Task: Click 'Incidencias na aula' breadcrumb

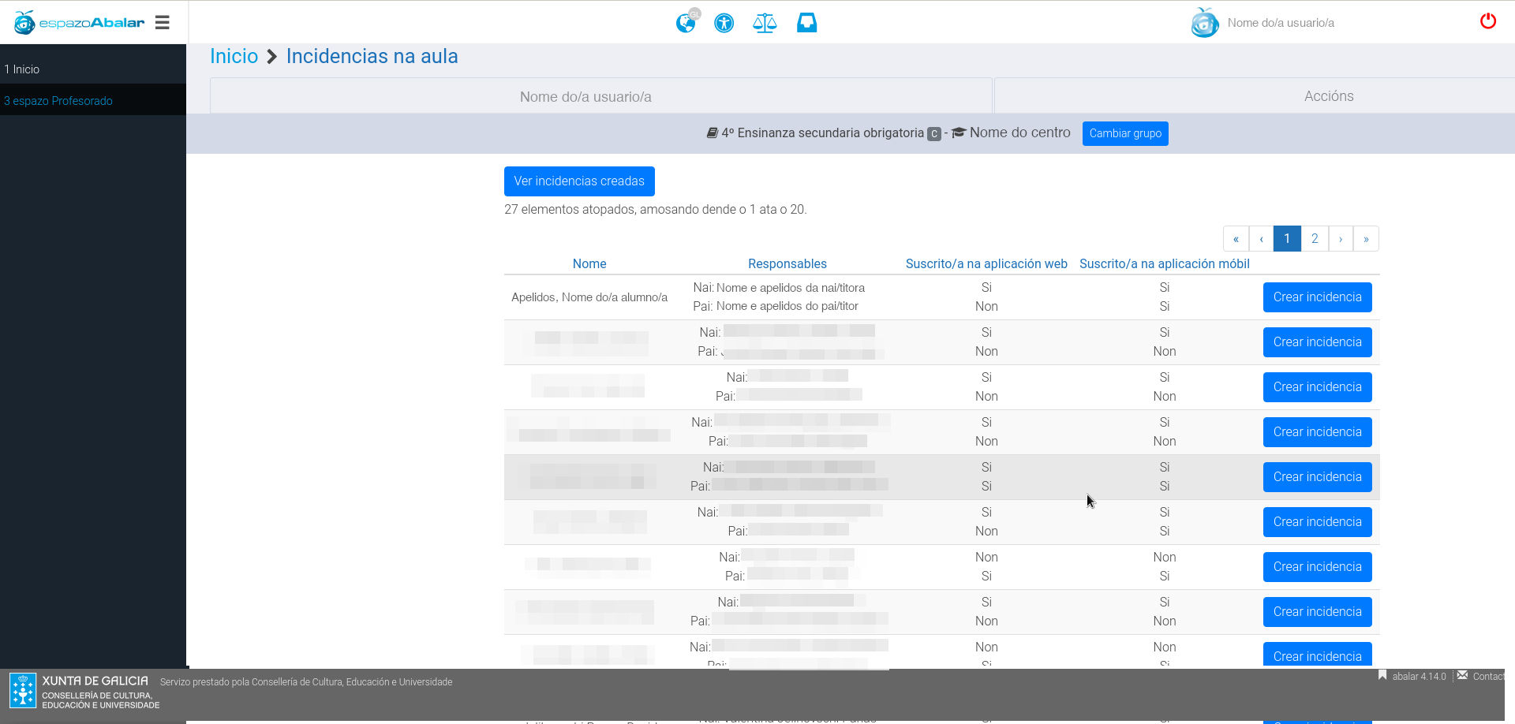Action: (x=372, y=56)
